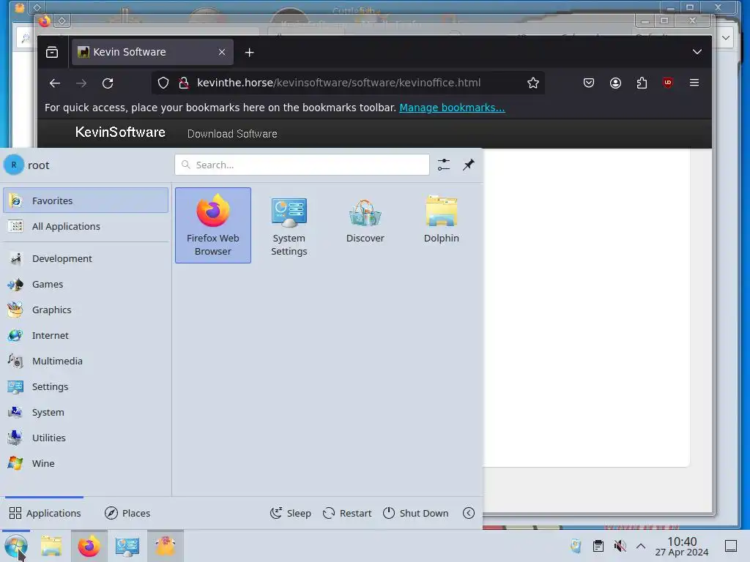Open a new Firefox tab

coord(249,53)
